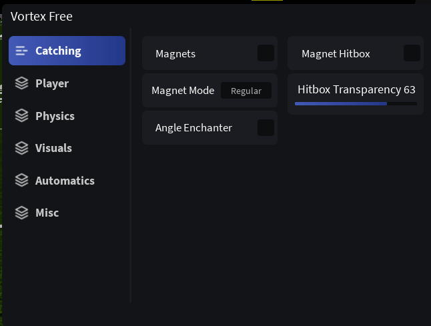Click the Vortex Free window title

point(41,17)
